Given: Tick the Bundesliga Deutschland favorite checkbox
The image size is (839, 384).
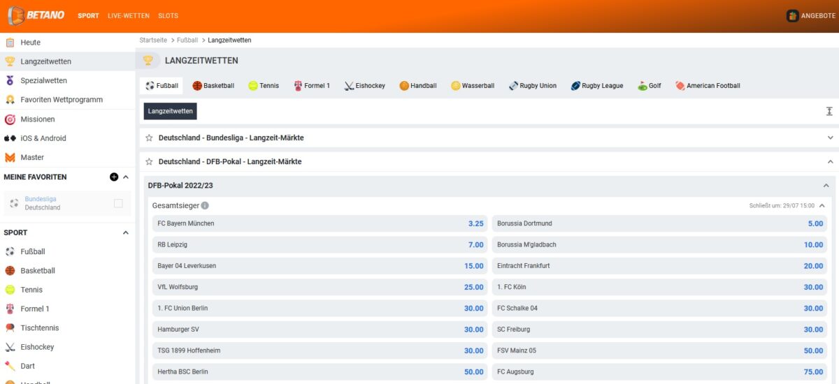Looking at the screenshot, I should 118,203.
